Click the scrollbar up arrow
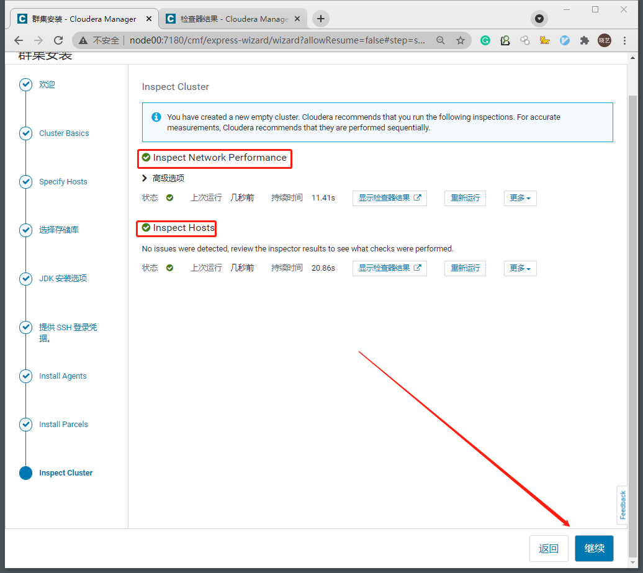Viewport: 643px width, 573px height. point(632,58)
